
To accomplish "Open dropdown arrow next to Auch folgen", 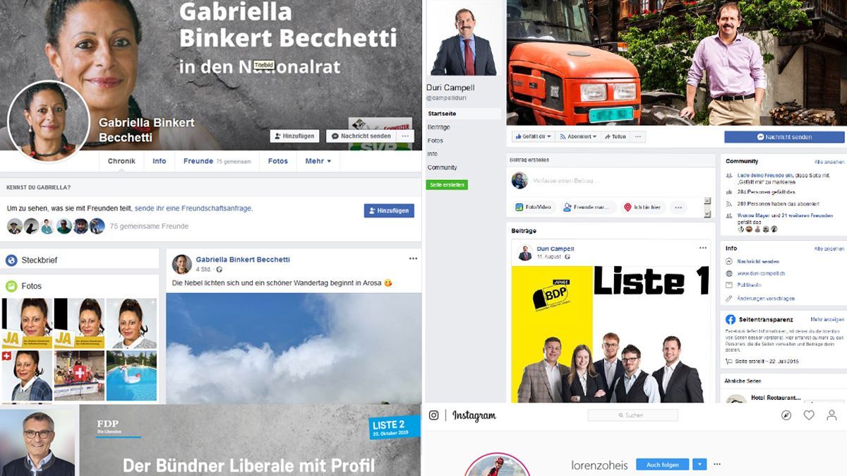I will point(699,464).
